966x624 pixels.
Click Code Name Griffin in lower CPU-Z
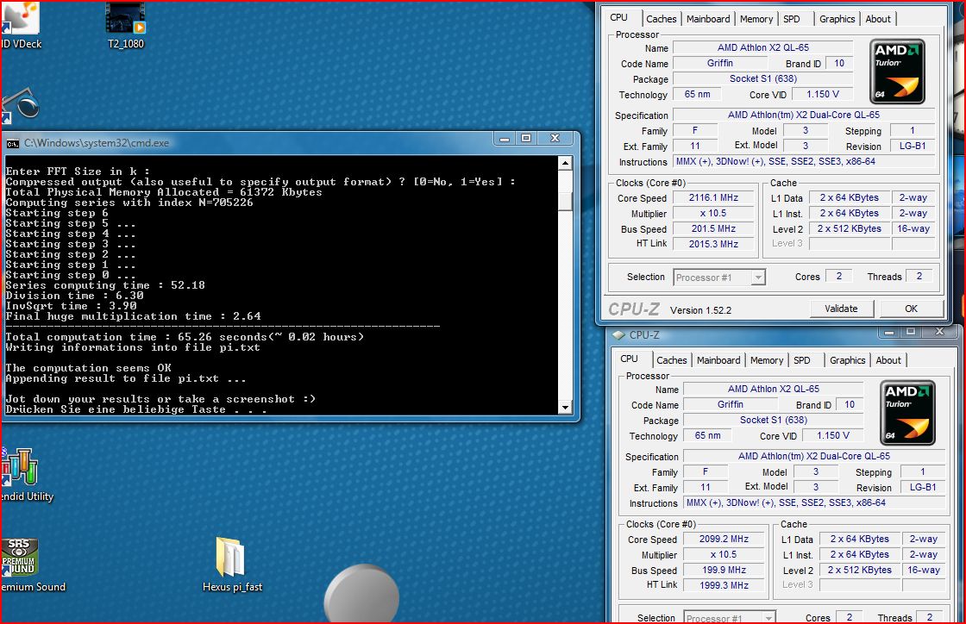(730, 404)
